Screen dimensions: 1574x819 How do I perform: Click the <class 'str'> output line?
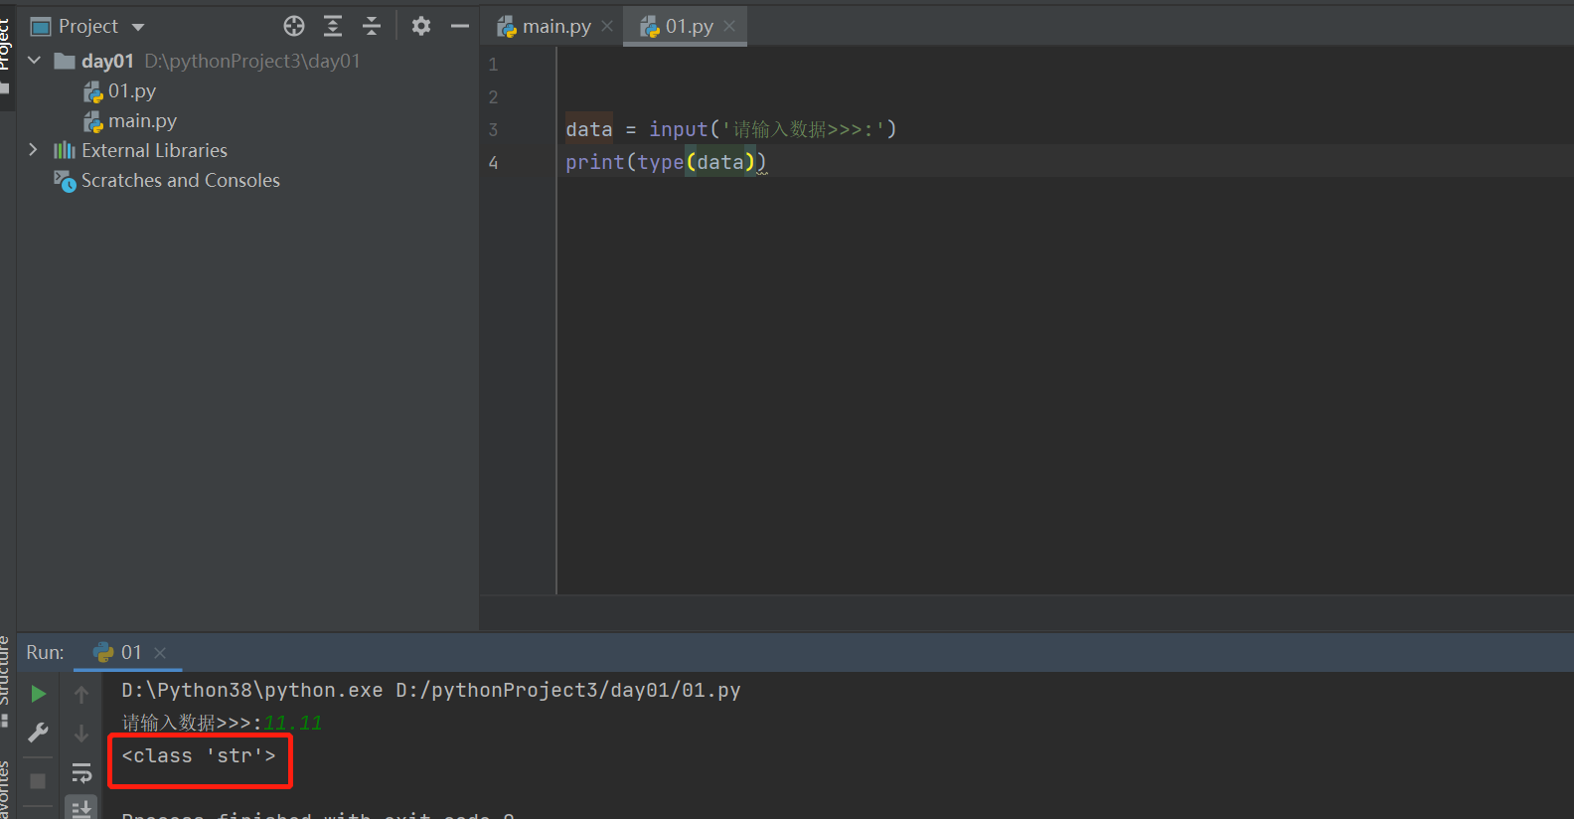[199, 756]
